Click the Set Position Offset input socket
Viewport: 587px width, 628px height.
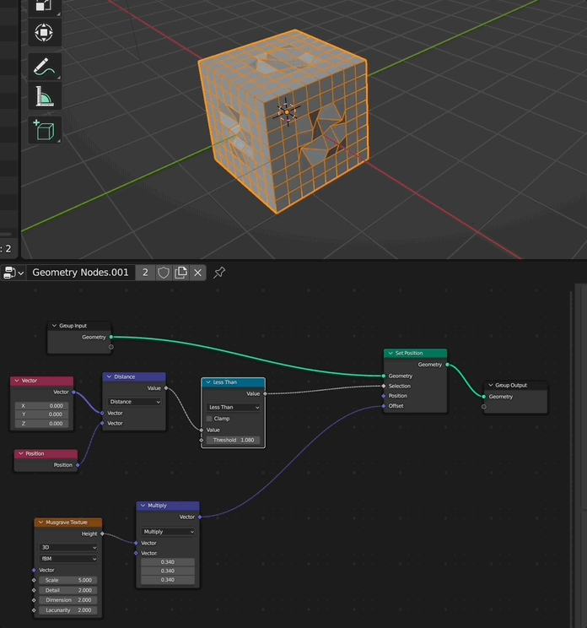(x=384, y=406)
